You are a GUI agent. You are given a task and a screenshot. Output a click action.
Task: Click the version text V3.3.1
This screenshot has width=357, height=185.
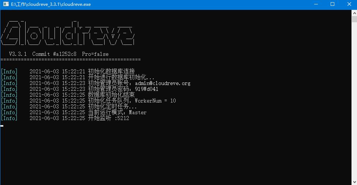click(18, 54)
